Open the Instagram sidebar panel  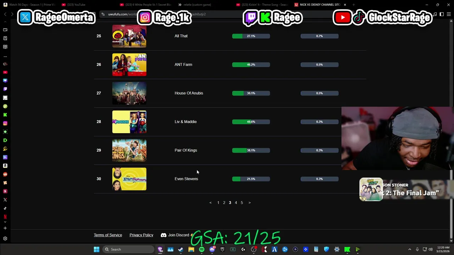[5, 123]
